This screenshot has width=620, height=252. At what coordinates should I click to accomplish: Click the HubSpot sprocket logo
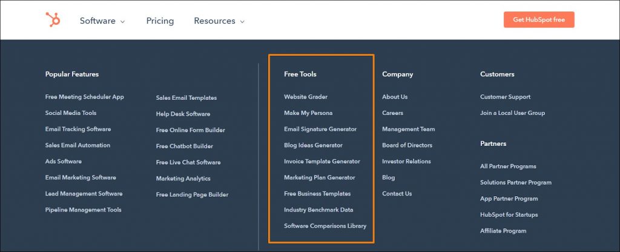[53, 20]
